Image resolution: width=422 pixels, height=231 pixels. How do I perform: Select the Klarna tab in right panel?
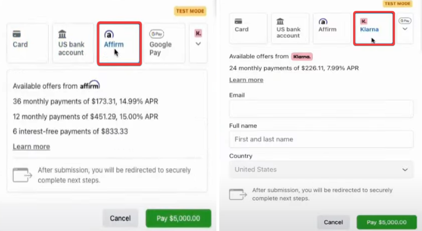(x=373, y=28)
